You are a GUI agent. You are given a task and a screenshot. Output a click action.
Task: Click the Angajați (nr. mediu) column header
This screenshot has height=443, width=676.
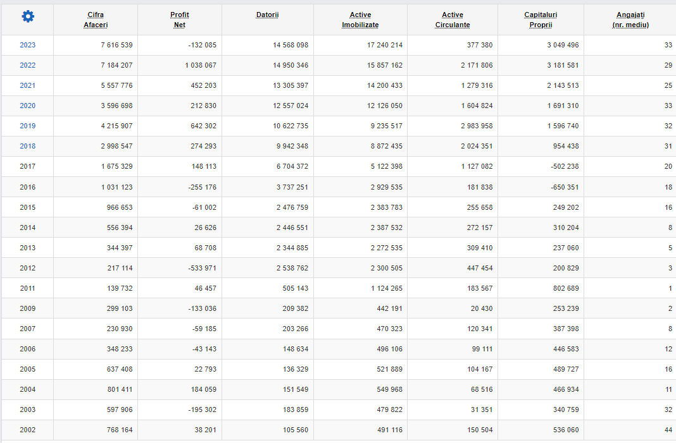[630, 20]
